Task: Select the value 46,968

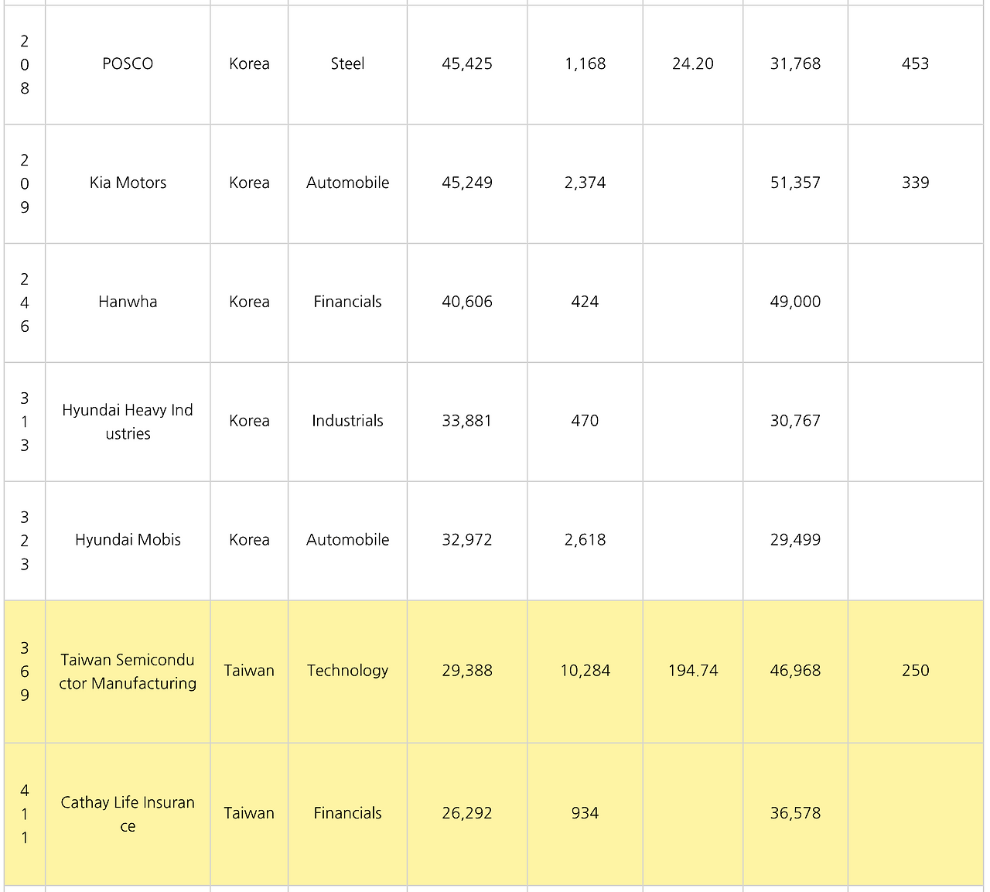Action: 795,672
